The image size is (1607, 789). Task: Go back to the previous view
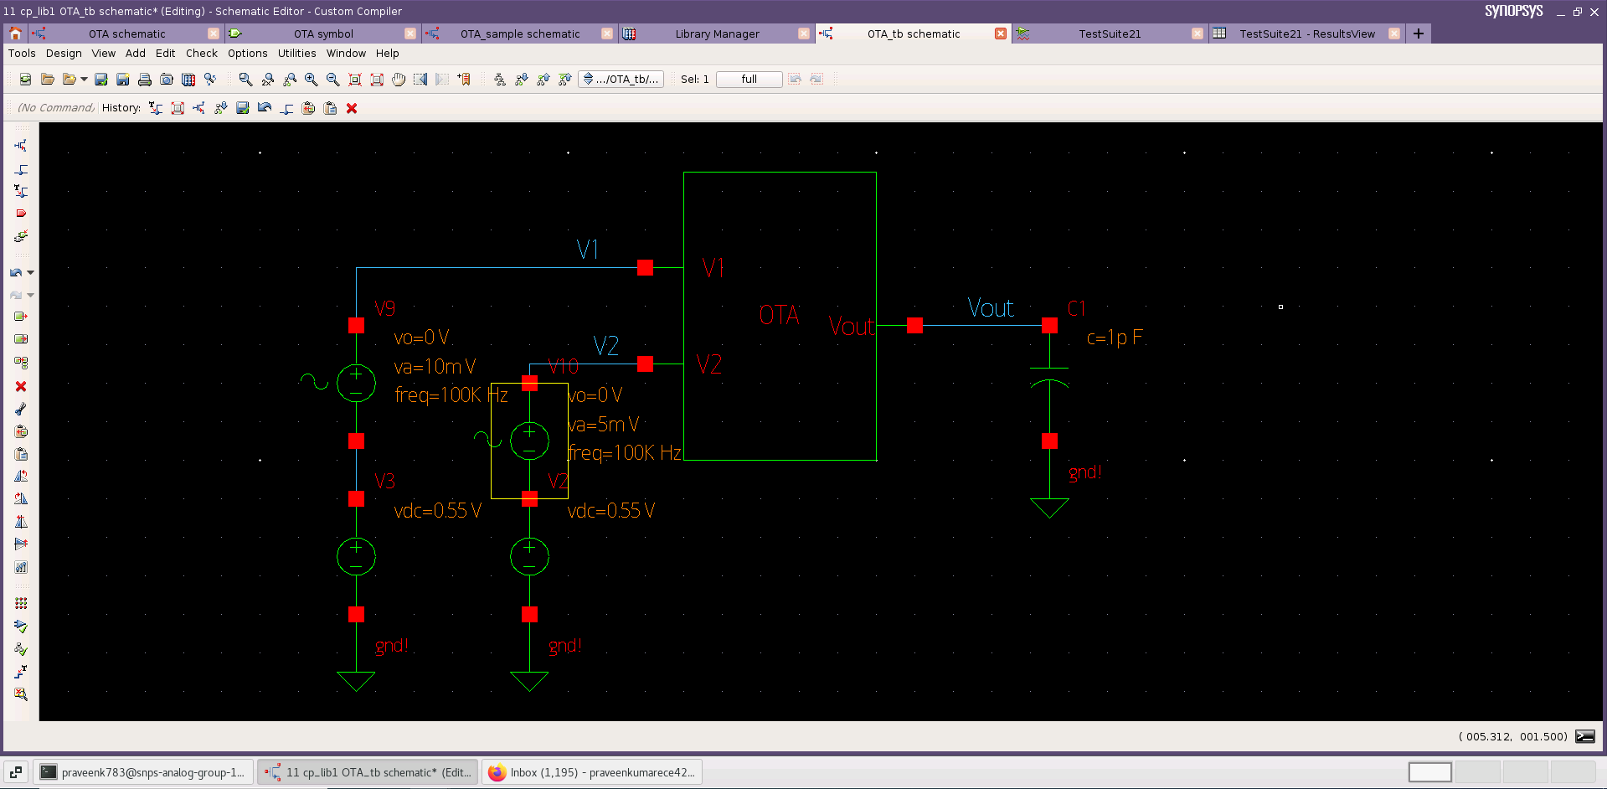pyautogui.click(x=419, y=79)
